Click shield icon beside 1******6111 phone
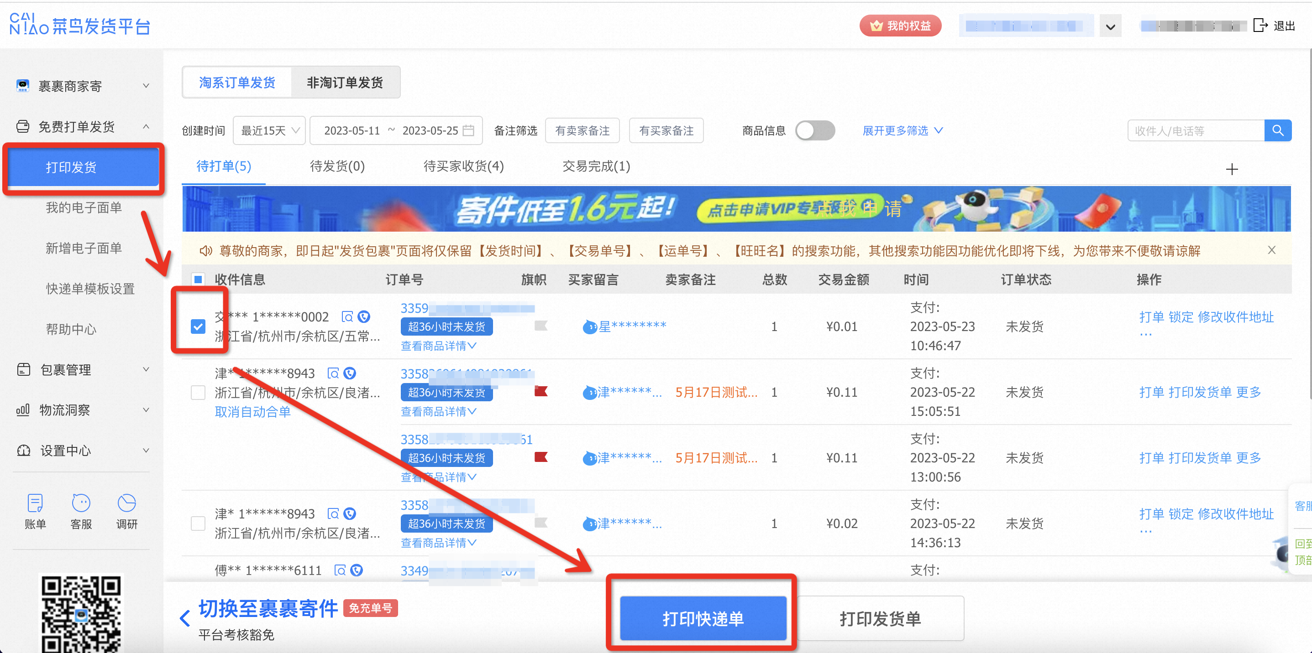 357,570
